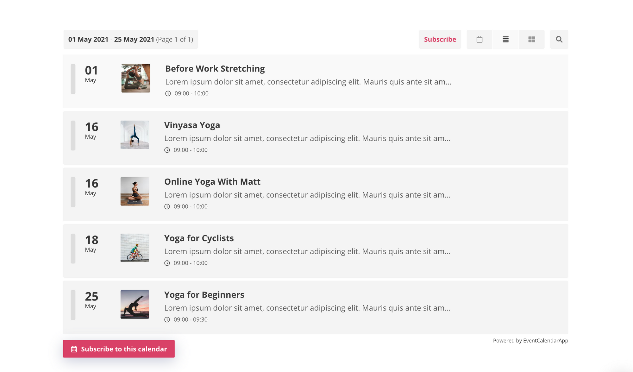Open the Yoga for Cyclists event title

(x=199, y=238)
